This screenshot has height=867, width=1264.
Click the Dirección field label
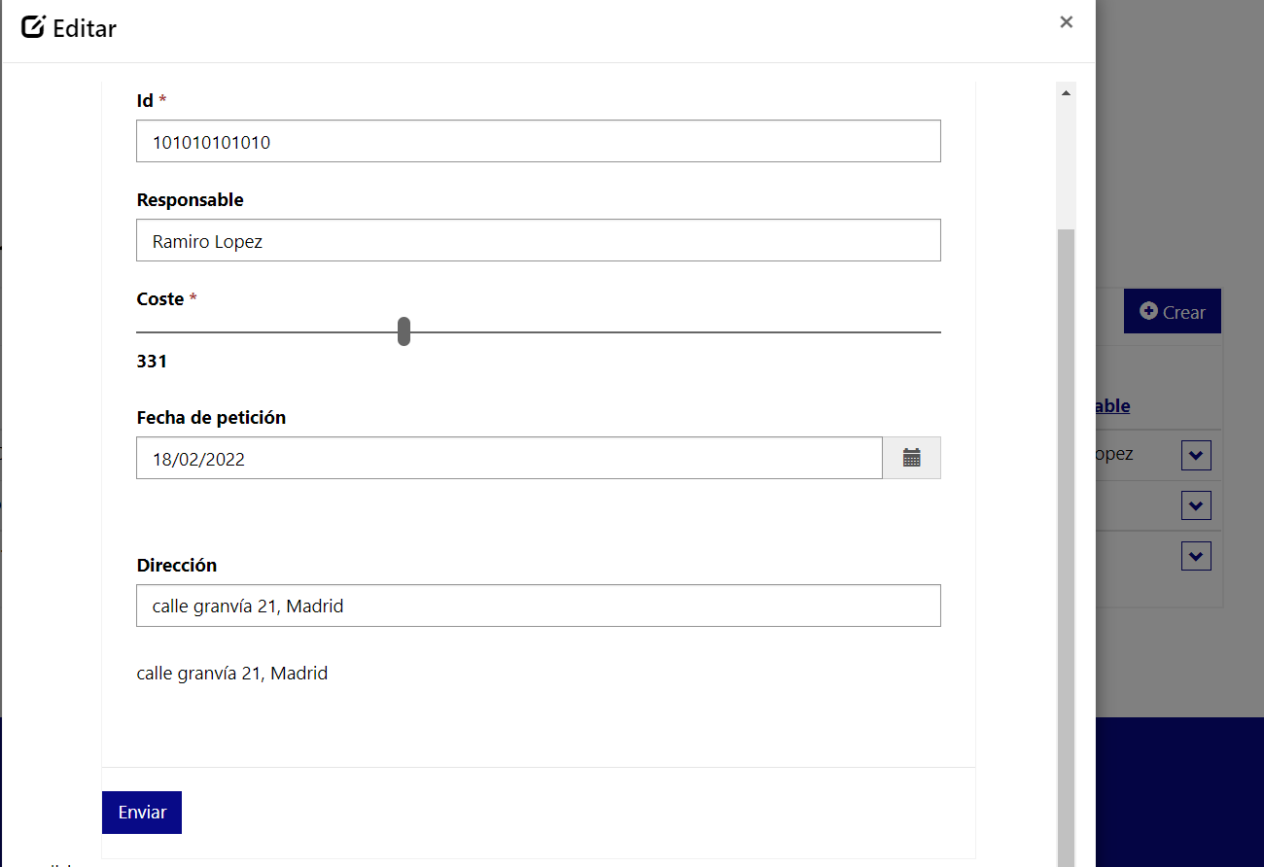[176, 566]
